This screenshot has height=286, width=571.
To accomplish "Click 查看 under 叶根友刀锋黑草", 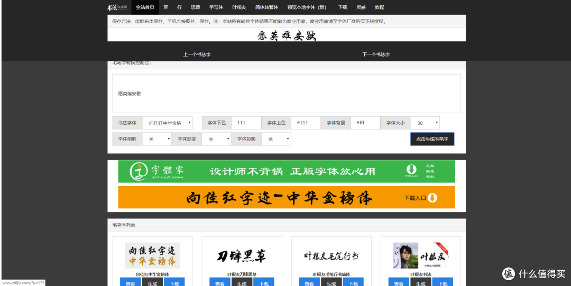I will (x=220, y=283).
